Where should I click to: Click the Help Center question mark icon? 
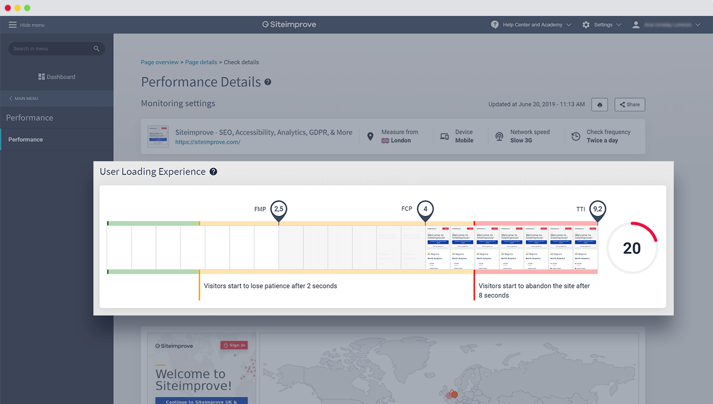coord(494,25)
